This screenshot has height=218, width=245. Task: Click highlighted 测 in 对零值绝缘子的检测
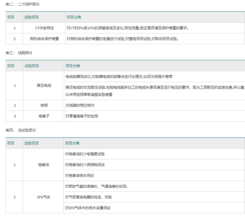coord(96,116)
